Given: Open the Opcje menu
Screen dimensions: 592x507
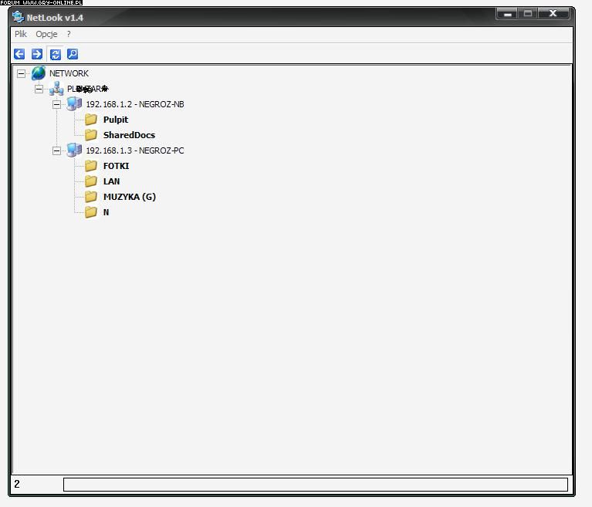Looking at the screenshot, I should point(46,34).
